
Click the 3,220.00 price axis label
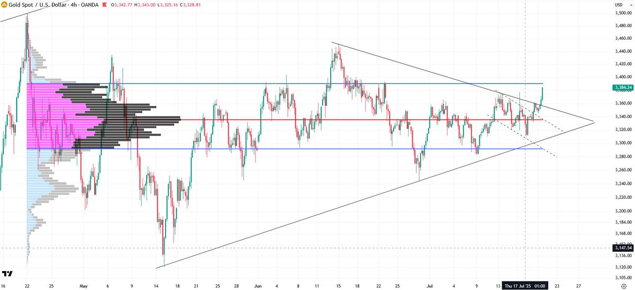click(x=622, y=197)
